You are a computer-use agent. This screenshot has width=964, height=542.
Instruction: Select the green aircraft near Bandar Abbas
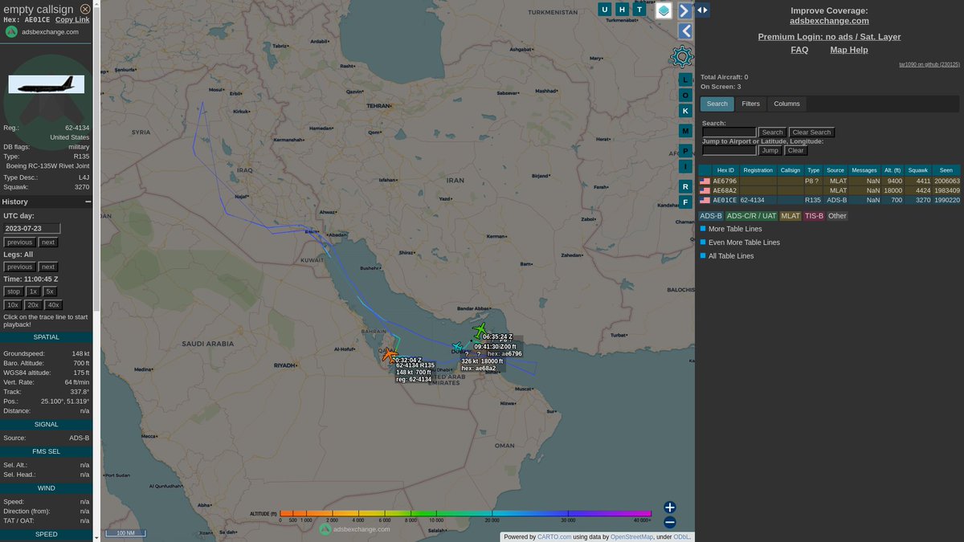click(480, 331)
